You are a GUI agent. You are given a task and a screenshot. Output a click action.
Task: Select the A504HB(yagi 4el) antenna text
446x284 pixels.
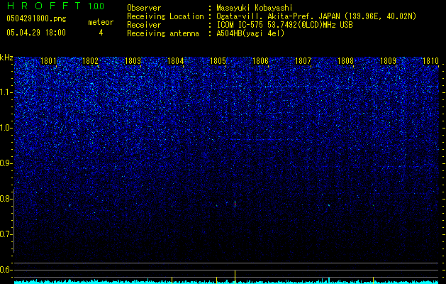pos(250,33)
